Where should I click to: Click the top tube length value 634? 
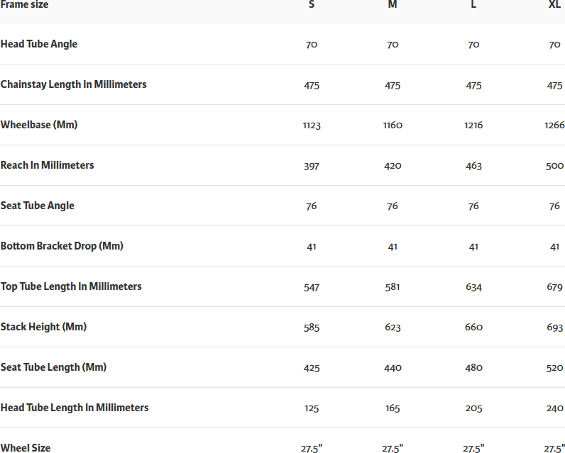pos(473,287)
